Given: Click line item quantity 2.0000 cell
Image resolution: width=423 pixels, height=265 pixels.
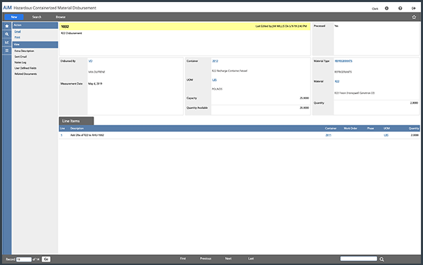Looking at the screenshot, I should (x=415, y=136).
